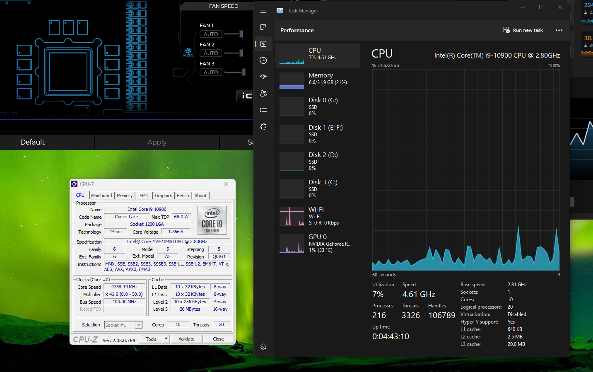This screenshot has height=372, width=593.
Task: Open the Processes page in Task Manager
Action: point(263,27)
